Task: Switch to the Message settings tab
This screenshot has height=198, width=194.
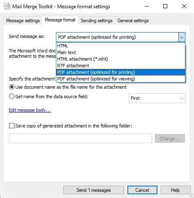Action: point(23,21)
